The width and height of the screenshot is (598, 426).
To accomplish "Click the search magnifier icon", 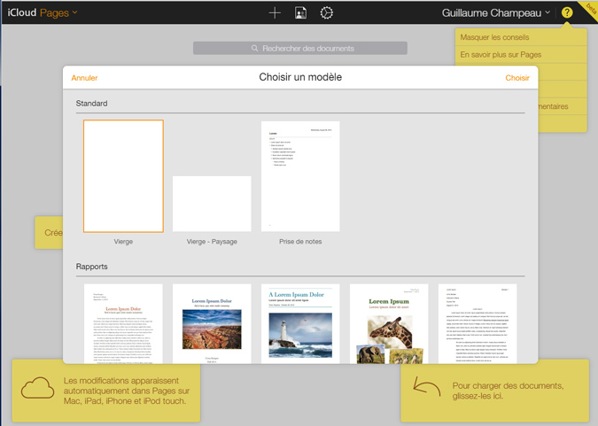I will [x=255, y=49].
